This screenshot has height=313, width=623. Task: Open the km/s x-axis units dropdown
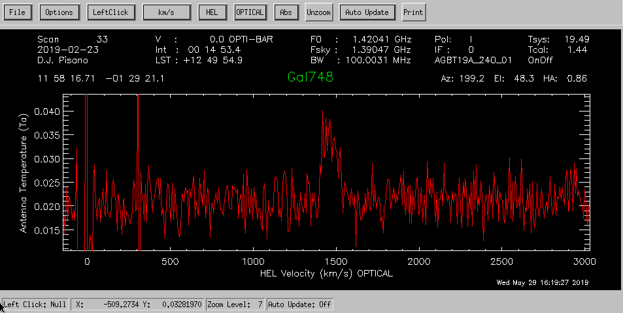pos(167,12)
